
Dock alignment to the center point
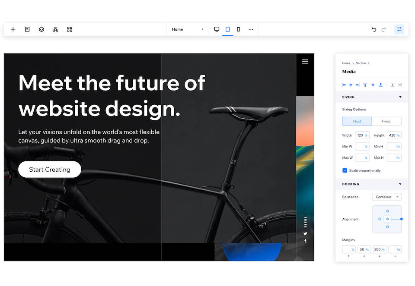(x=387, y=219)
